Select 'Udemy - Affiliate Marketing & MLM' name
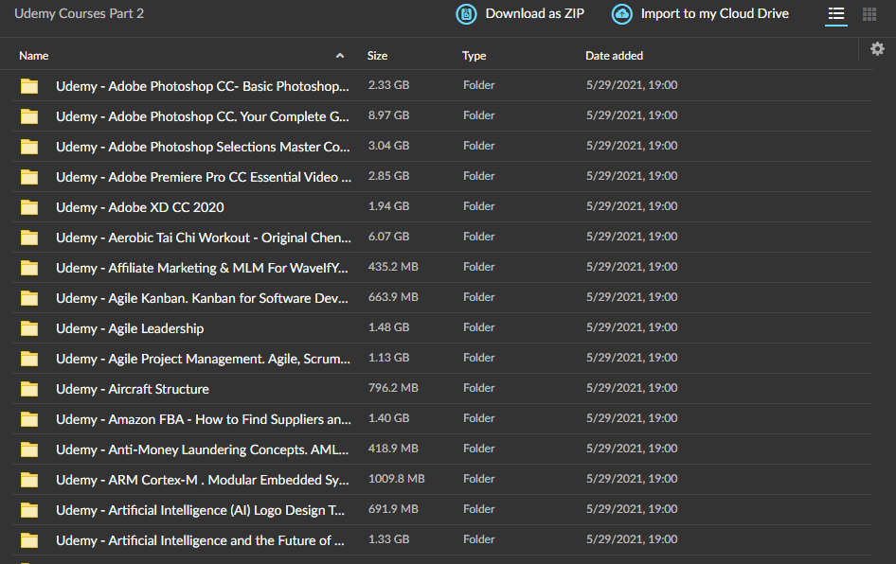Screen dimensions: 896x564 click(x=202, y=268)
